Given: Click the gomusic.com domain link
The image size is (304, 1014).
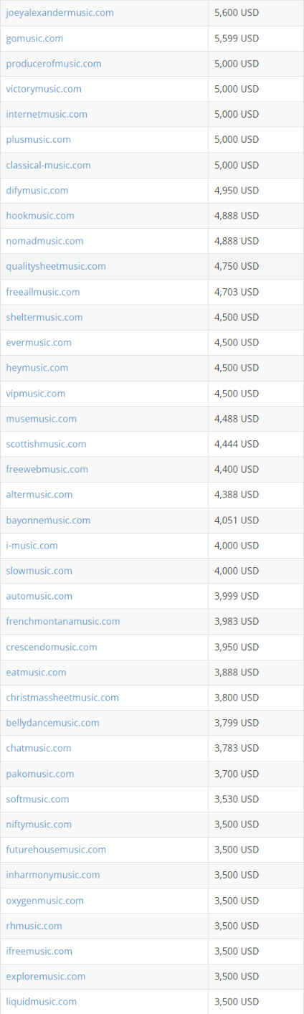Looking at the screenshot, I should 34,38.
